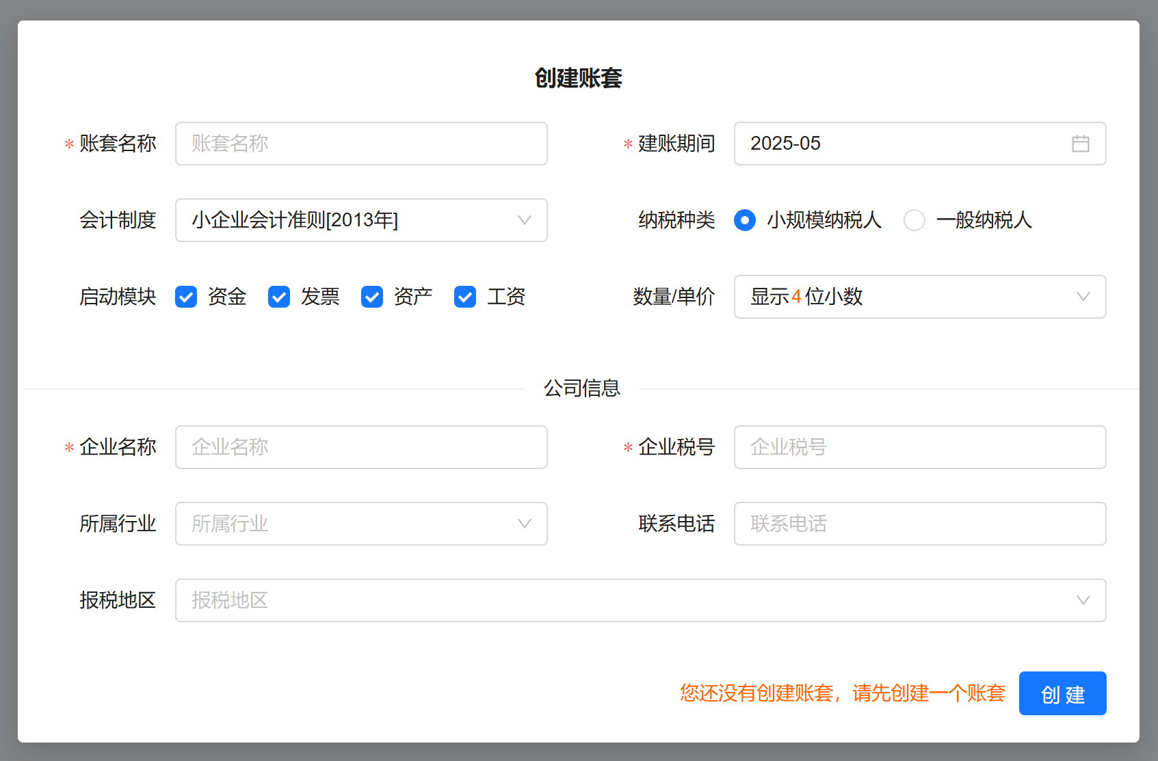Click the 企业税号 input box
The image size is (1158, 761).
[919, 447]
